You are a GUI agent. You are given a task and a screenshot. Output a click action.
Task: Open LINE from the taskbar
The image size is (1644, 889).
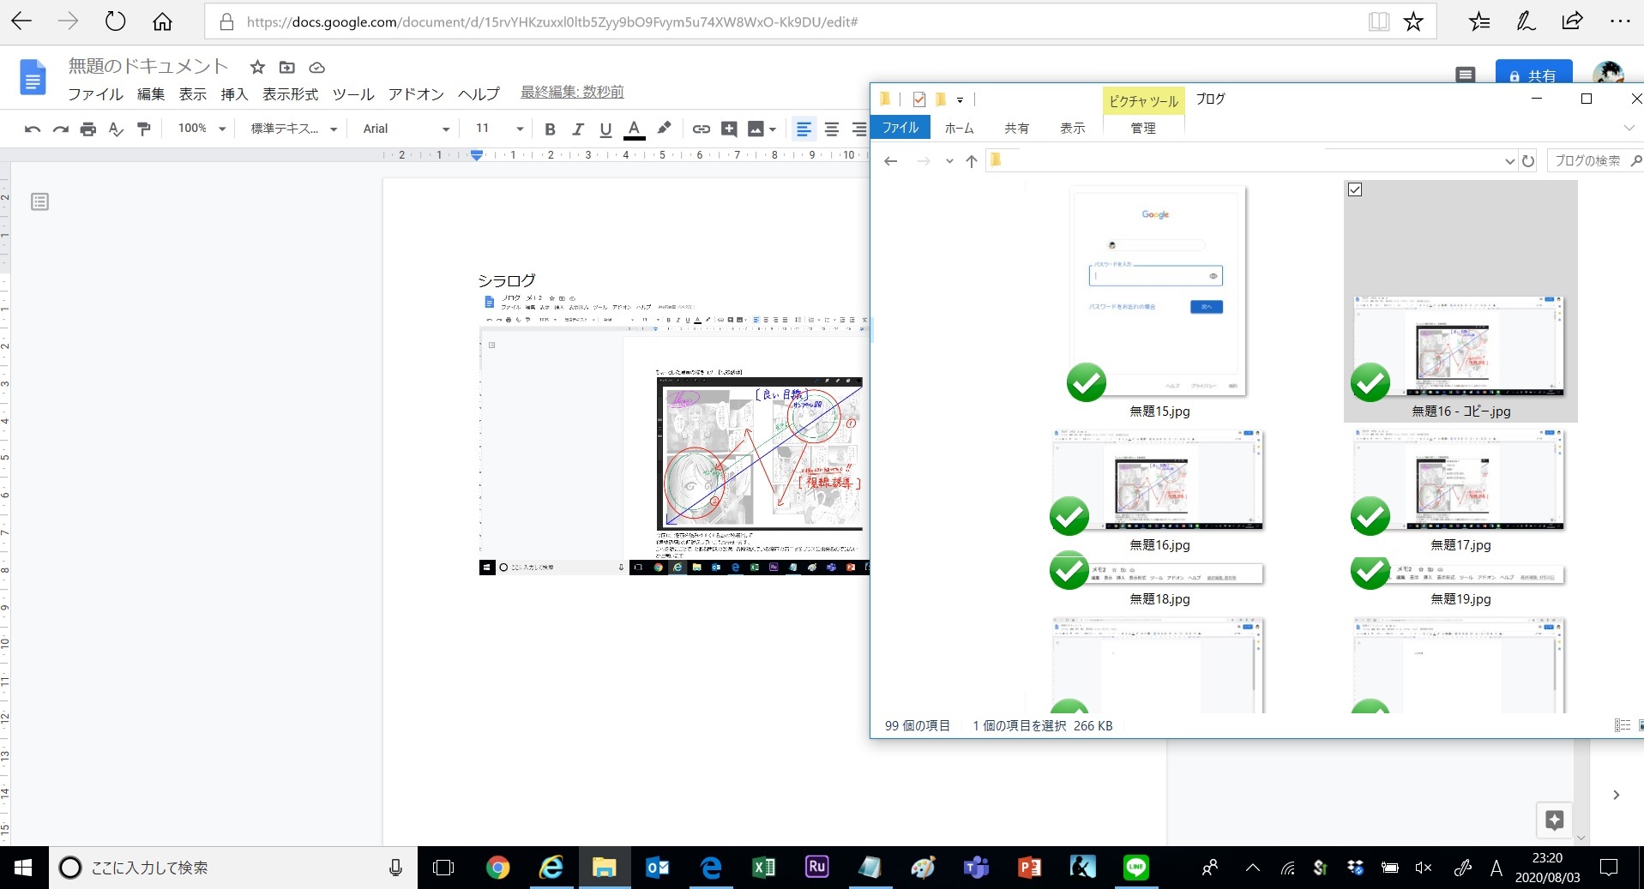click(1136, 868)
